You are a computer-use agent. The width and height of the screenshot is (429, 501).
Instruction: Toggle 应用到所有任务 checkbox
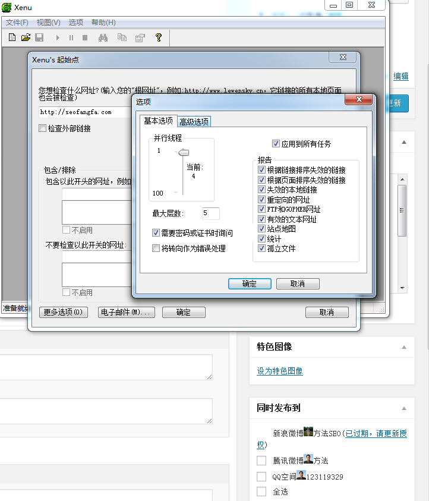click(x=276, y=143)
